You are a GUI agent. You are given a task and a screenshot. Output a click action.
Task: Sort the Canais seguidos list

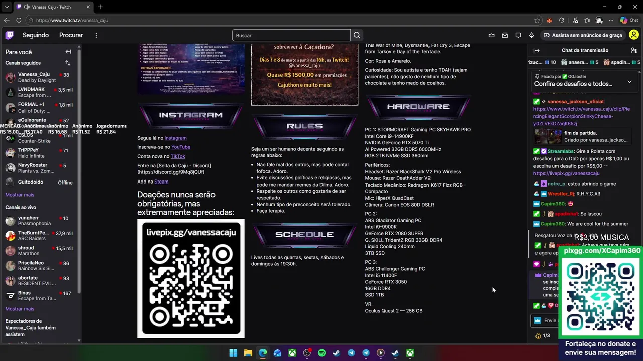click(68, 63)
